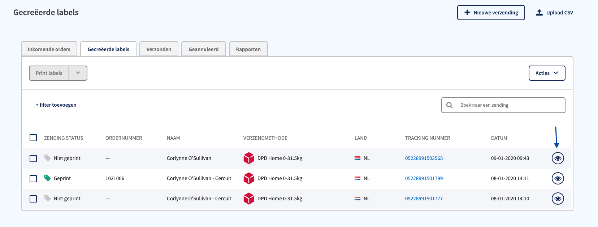
Task: Click the Print labels button
Action: pos(49,73)
